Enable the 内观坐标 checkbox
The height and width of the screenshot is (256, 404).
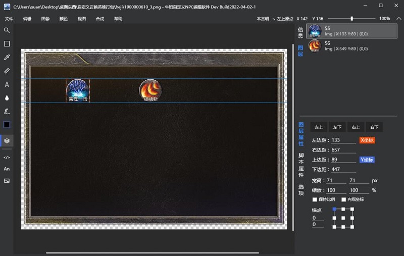tap(343, 199)
